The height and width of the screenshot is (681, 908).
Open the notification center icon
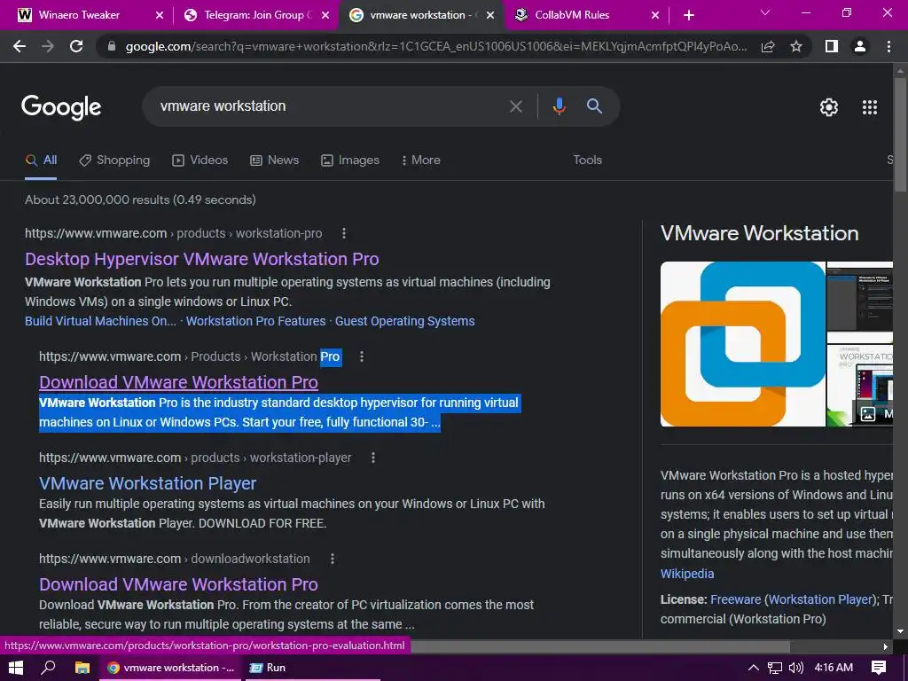click(879, 668)
